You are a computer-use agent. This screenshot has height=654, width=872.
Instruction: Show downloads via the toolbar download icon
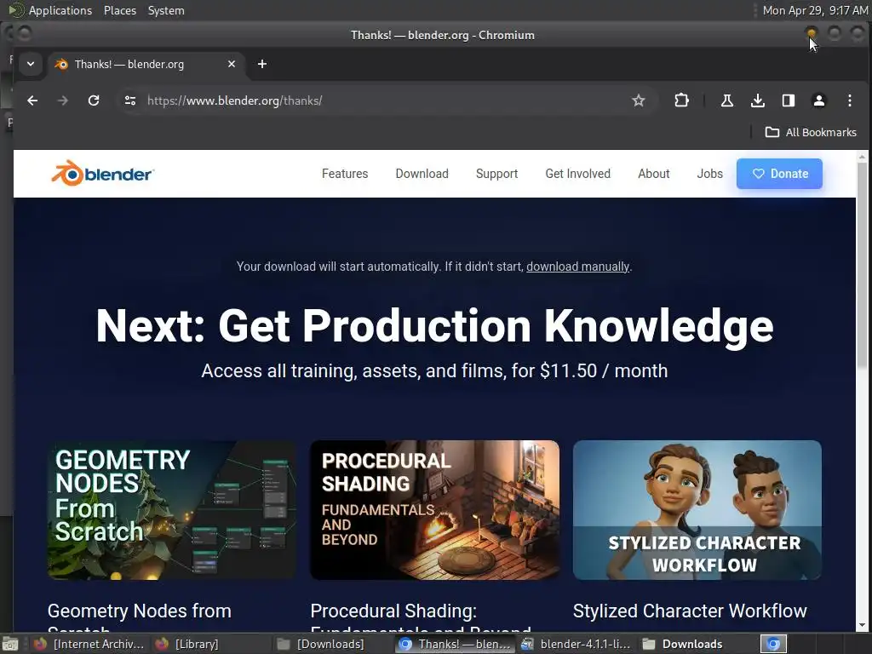click(757, 100)
